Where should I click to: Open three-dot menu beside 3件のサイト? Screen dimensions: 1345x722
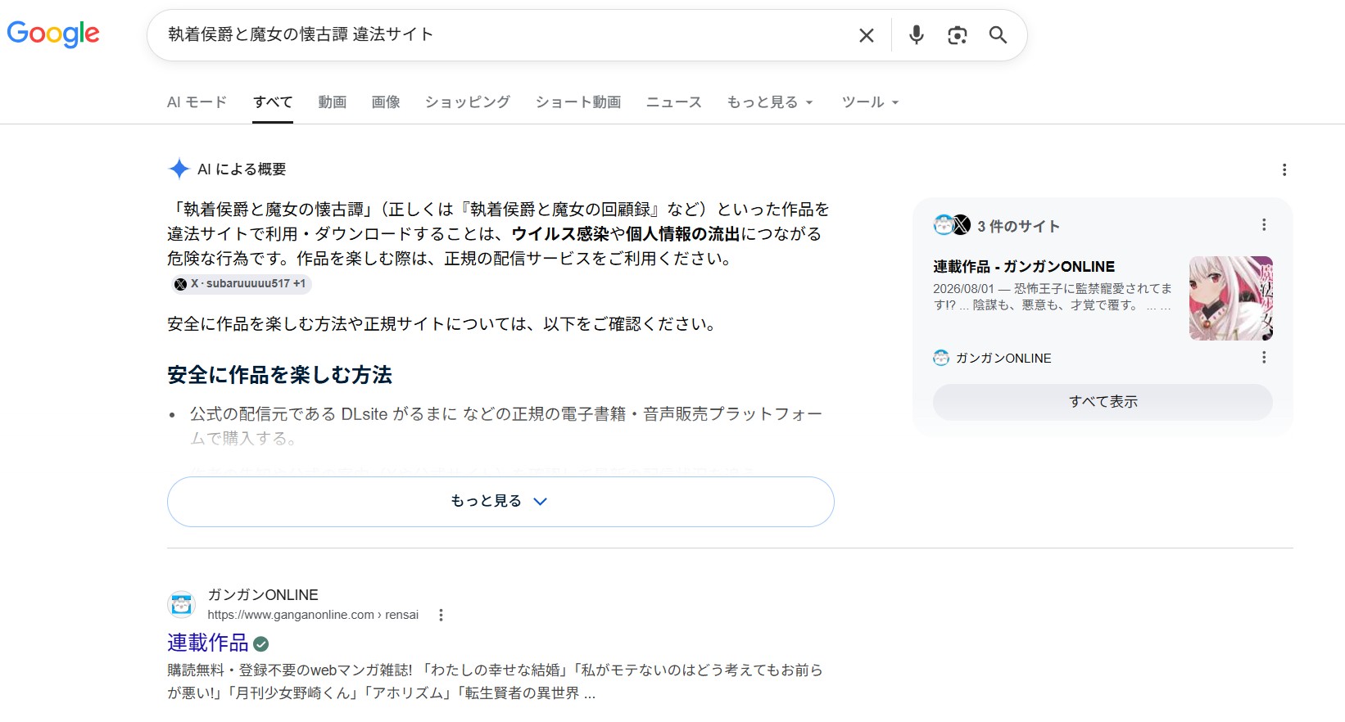(x=1264, y=225)
